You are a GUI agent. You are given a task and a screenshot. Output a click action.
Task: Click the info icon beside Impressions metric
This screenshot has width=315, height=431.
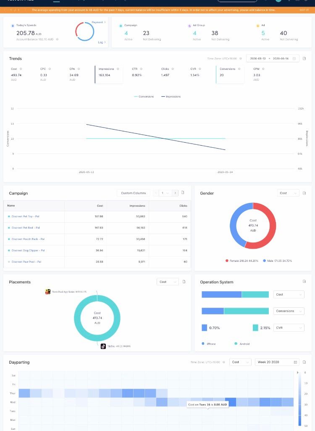pos(118,69)
